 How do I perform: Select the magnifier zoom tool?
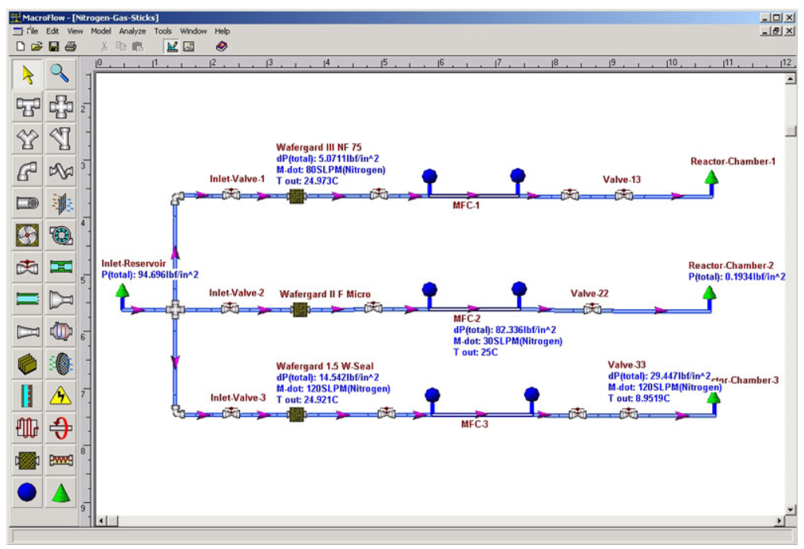[60, 75]
